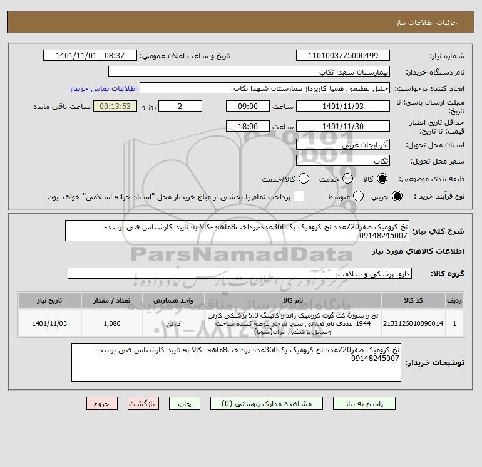Click the unit cell کارتن
Image resolution: width=482 pixels, height=467 pixels.
[173, 323]
